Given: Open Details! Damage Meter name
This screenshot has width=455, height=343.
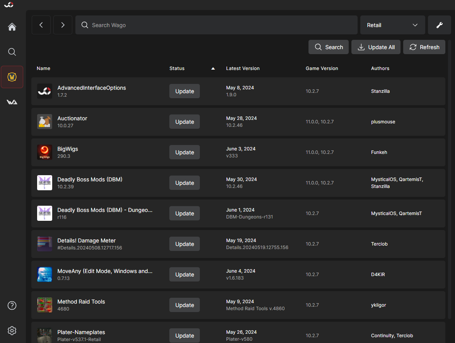Looking at the screenshot, I should click(x=87, y=241).
